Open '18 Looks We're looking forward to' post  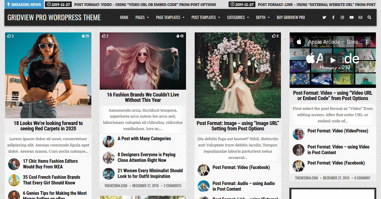point(48,126)
